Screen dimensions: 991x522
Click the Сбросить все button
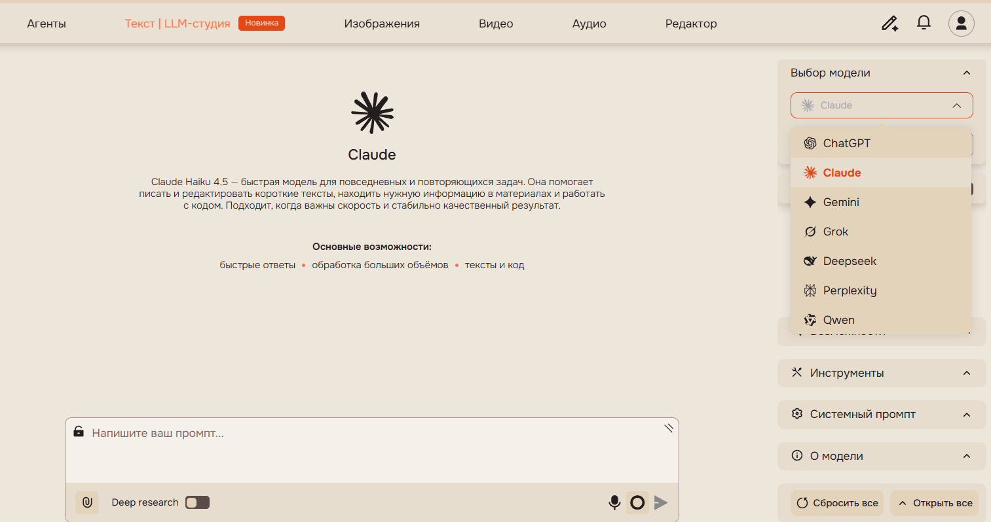(837, 503)
